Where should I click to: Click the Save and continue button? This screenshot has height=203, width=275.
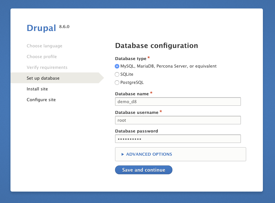coord(144,170)
